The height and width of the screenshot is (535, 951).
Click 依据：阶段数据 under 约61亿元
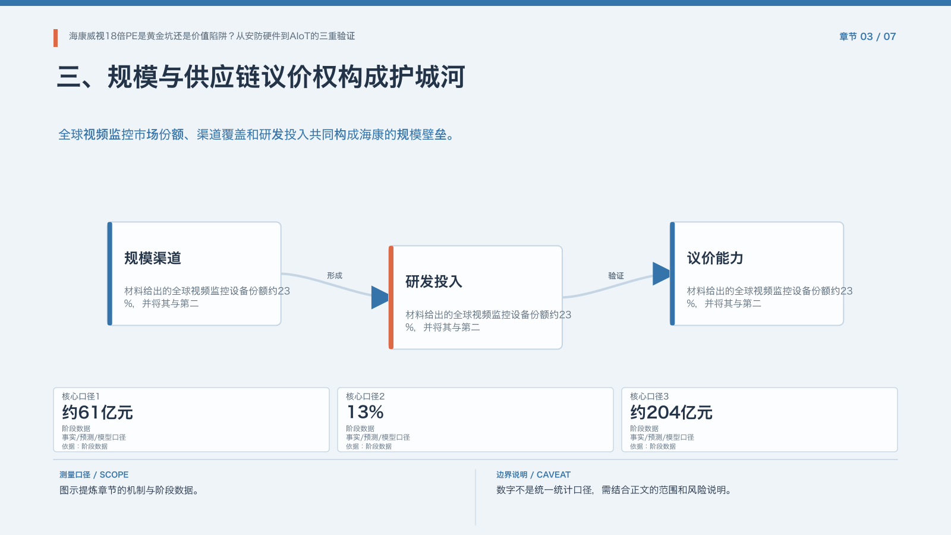tap(84, 446)
